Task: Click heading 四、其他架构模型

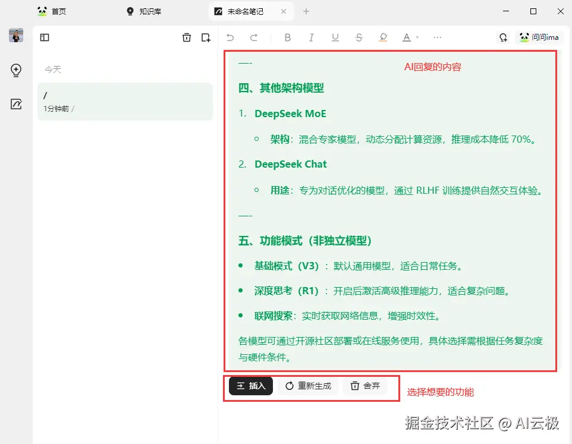Action: click(281, 88)
